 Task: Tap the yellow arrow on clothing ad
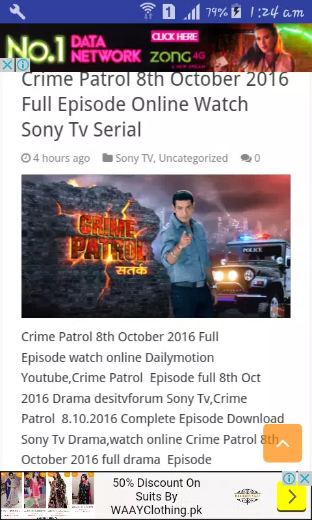tap(292, 497)
